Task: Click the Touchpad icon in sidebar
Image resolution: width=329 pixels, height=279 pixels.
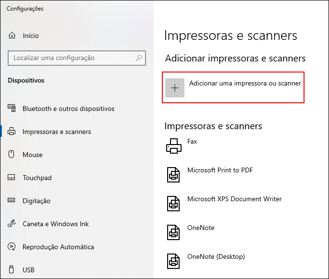Action: click(12, 178)
